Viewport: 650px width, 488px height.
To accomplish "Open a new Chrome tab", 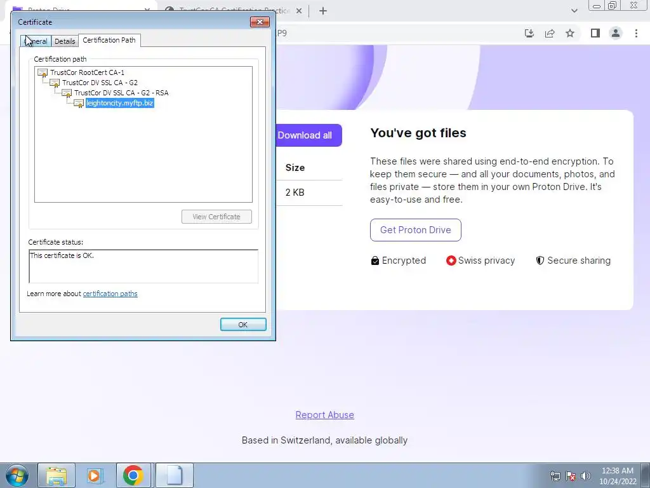I will (323, 11).
